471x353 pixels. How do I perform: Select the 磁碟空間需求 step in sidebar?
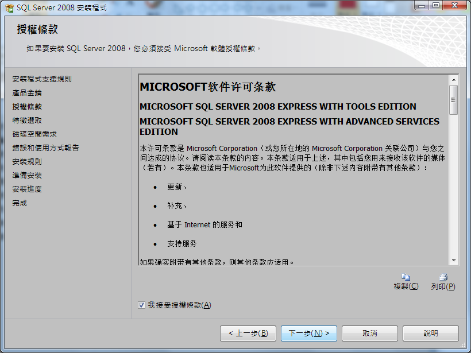34,134
